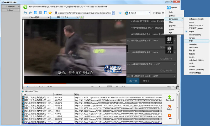Click the green Download button
Screen dimensions: 210x126
point(170,98)
